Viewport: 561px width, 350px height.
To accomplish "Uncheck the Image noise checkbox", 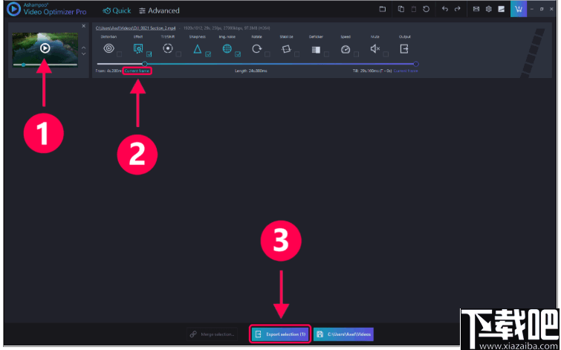I will pos(238,54).
